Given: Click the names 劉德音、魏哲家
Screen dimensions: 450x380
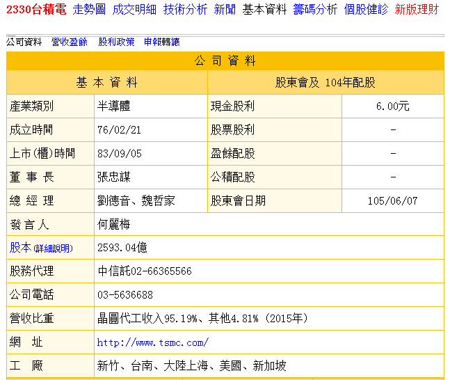Looking at the screenshot, I should 136,200.
